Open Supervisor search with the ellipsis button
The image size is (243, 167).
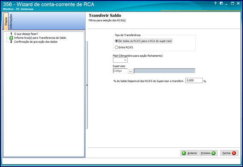point(131,71)
